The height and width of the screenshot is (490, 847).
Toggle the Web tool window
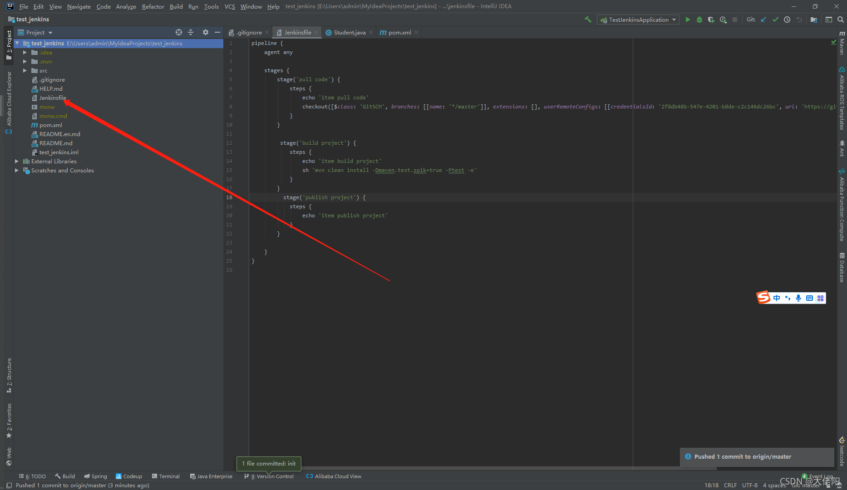(9, 456)
